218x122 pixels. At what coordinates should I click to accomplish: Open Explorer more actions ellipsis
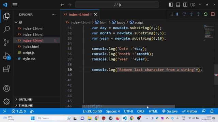coord(53,14)
